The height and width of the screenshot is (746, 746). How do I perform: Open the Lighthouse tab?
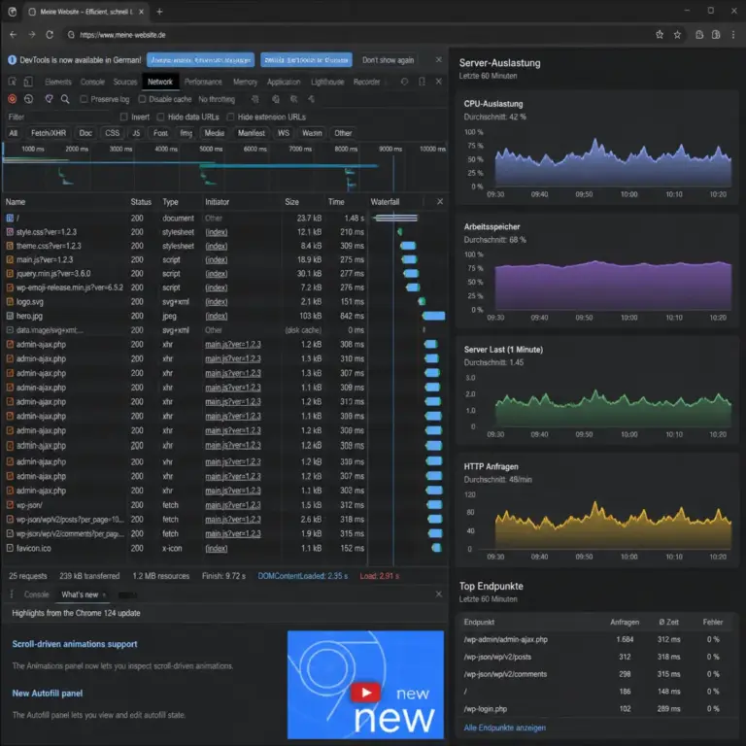click(327, 82)
